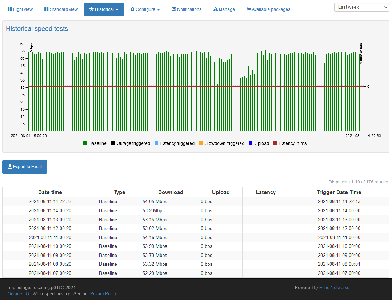Viewport: 392px width, 300px height.
Task: Open the Privacy Policy link
Action: tap(104, 294)
